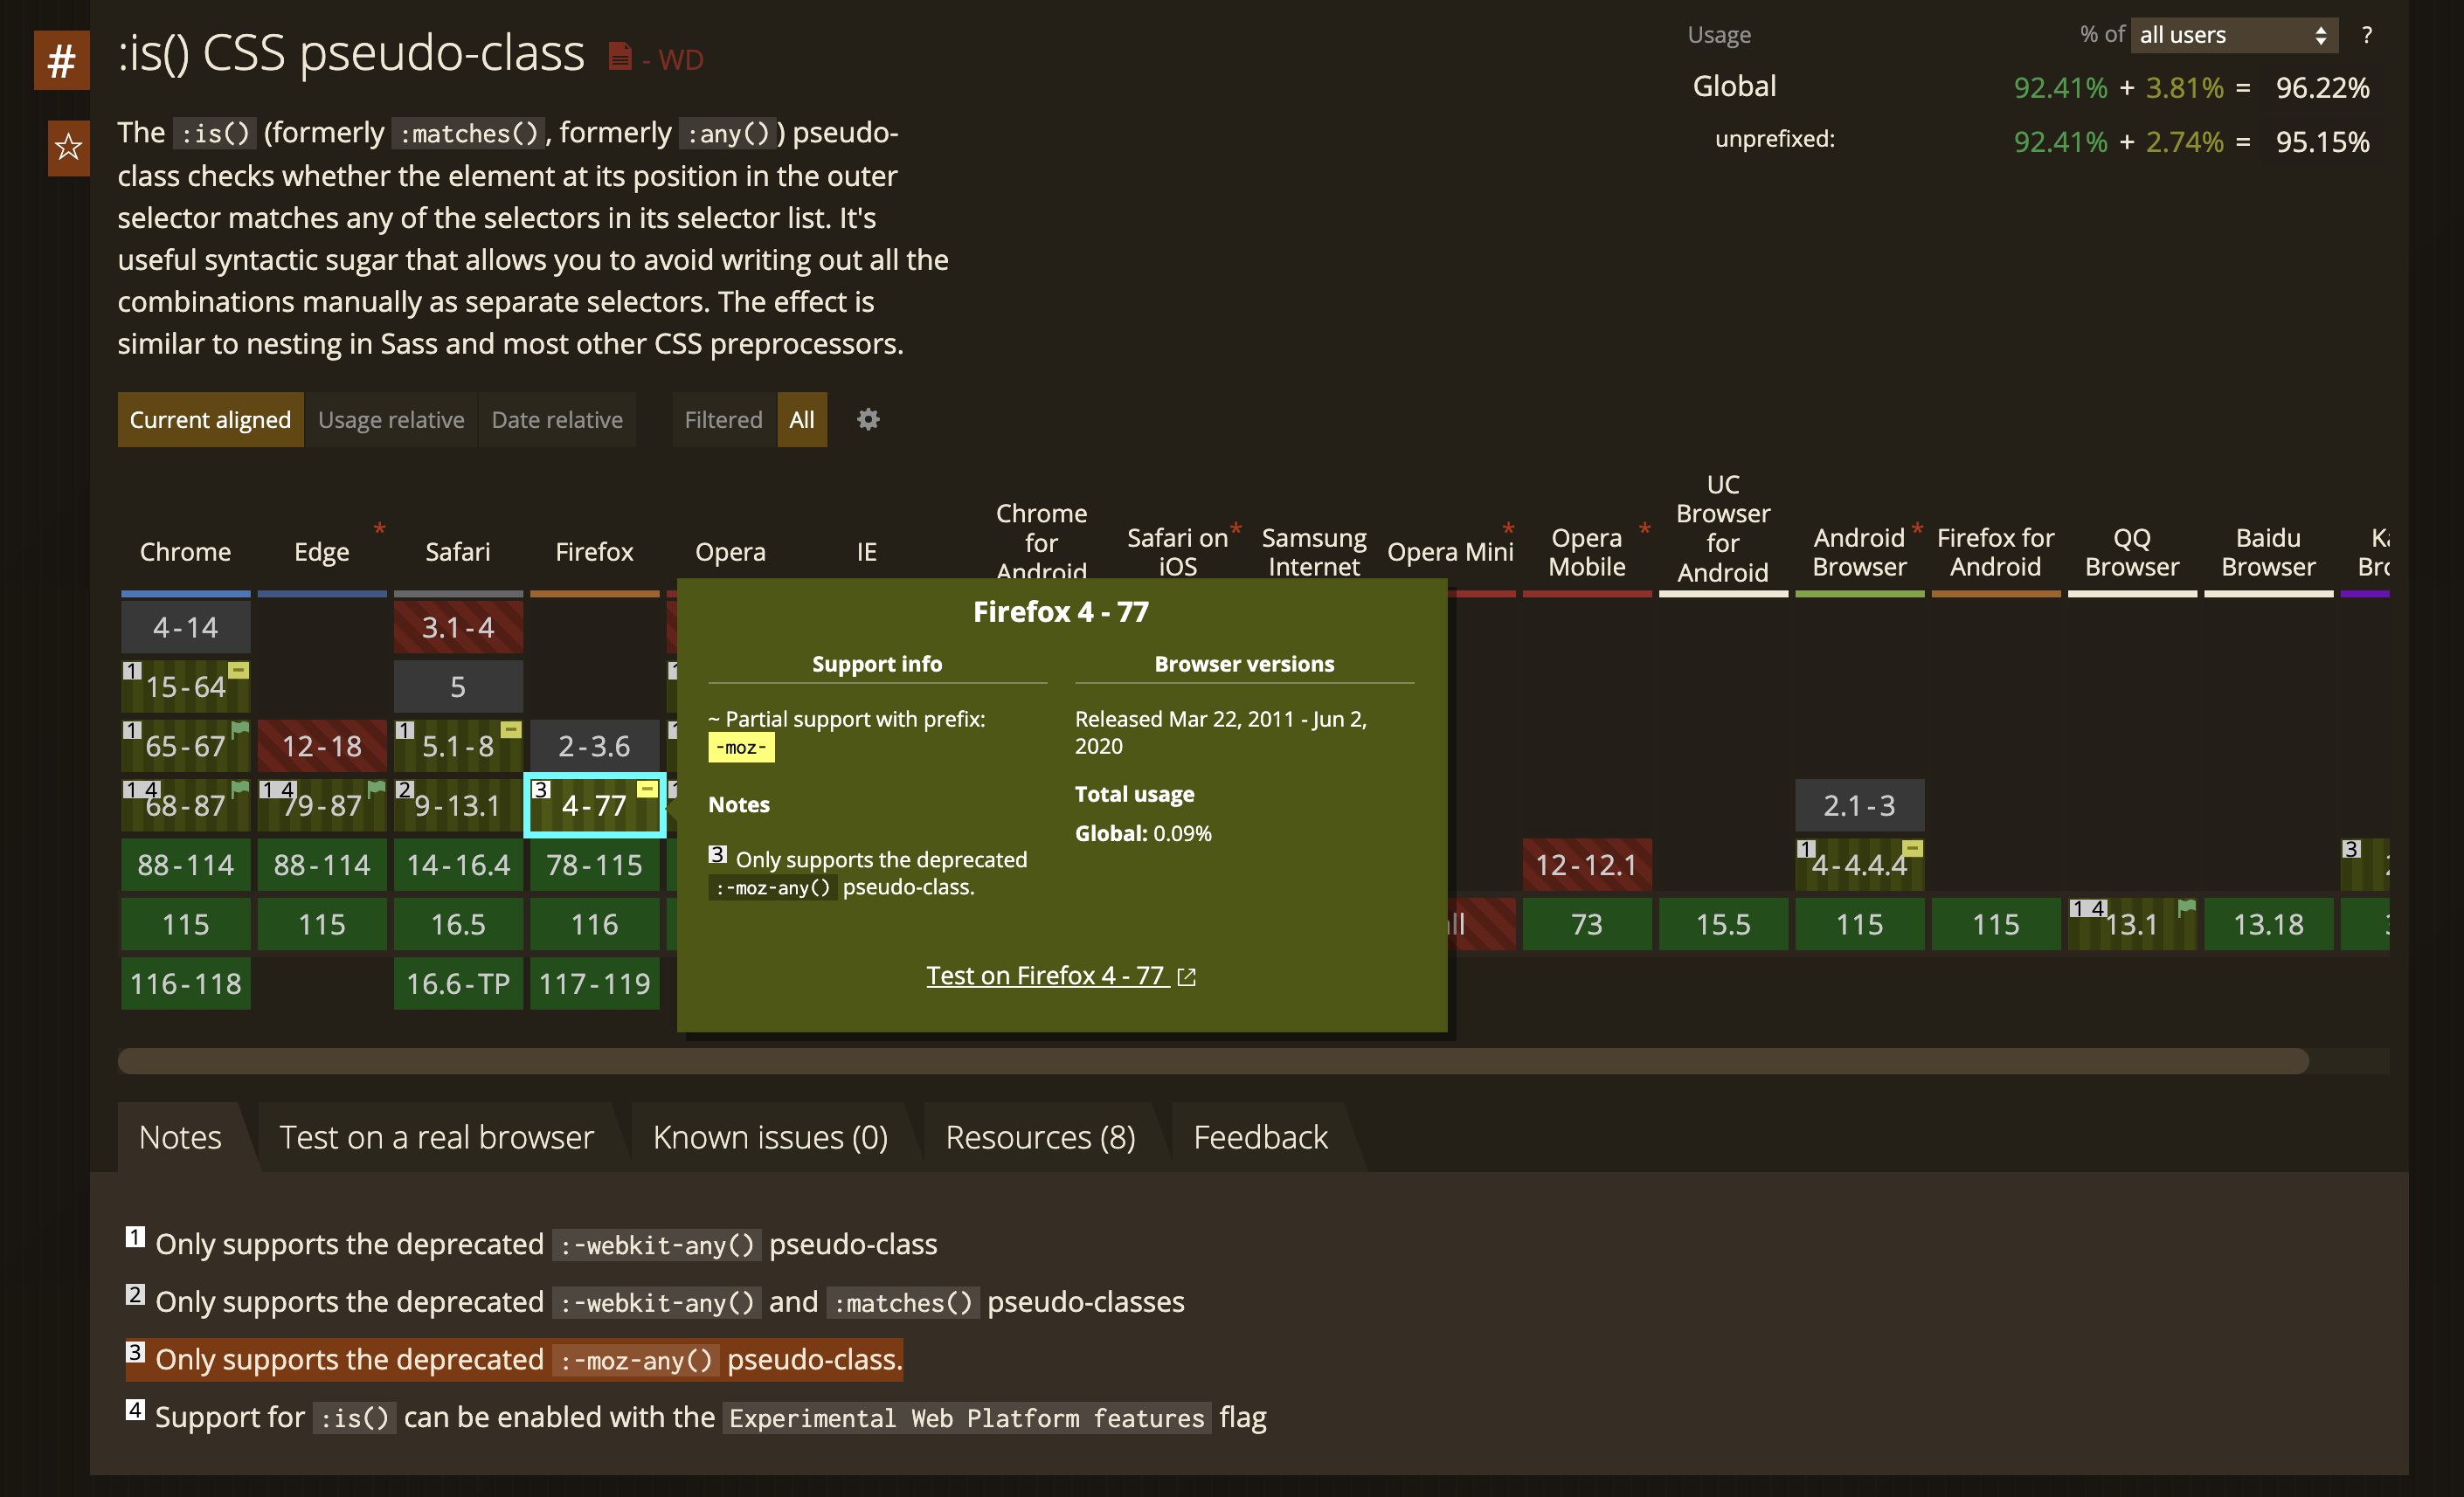The width and height of the screenshot is (2464, 1497).
Task: Select the Safari 16.6-TP cell
Action: 458,983
